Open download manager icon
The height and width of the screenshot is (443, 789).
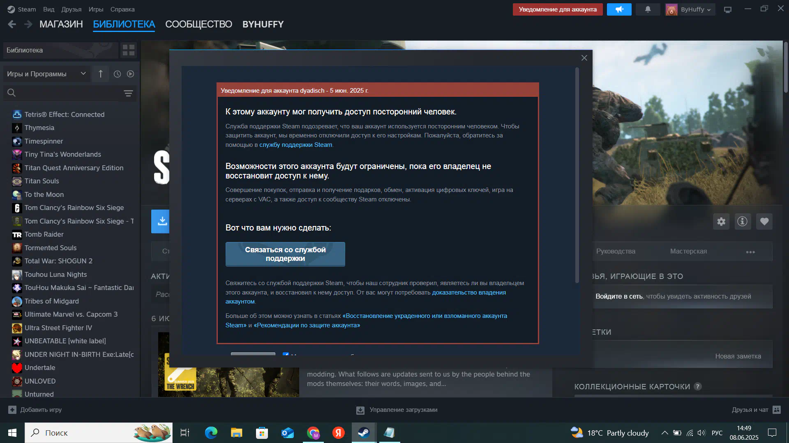[360, 410]
